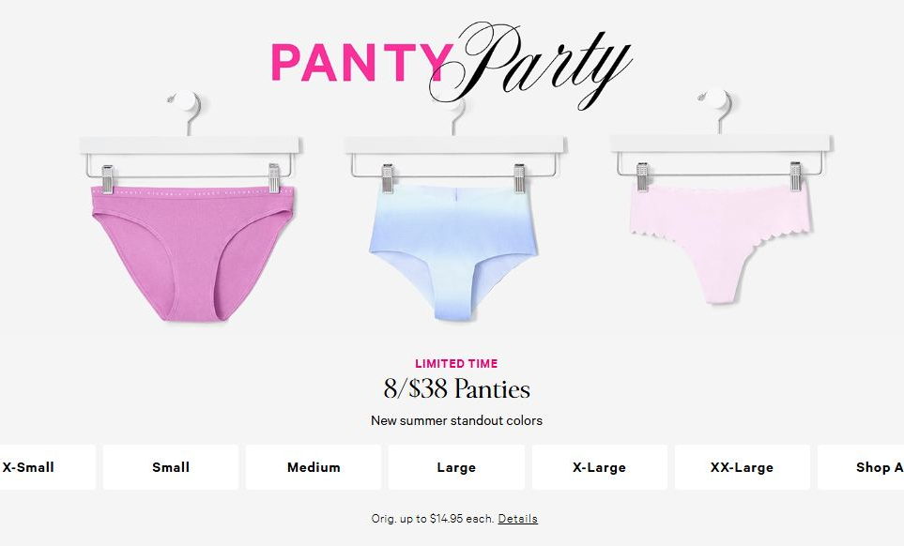Open the Shop All button

click(861, 467)
